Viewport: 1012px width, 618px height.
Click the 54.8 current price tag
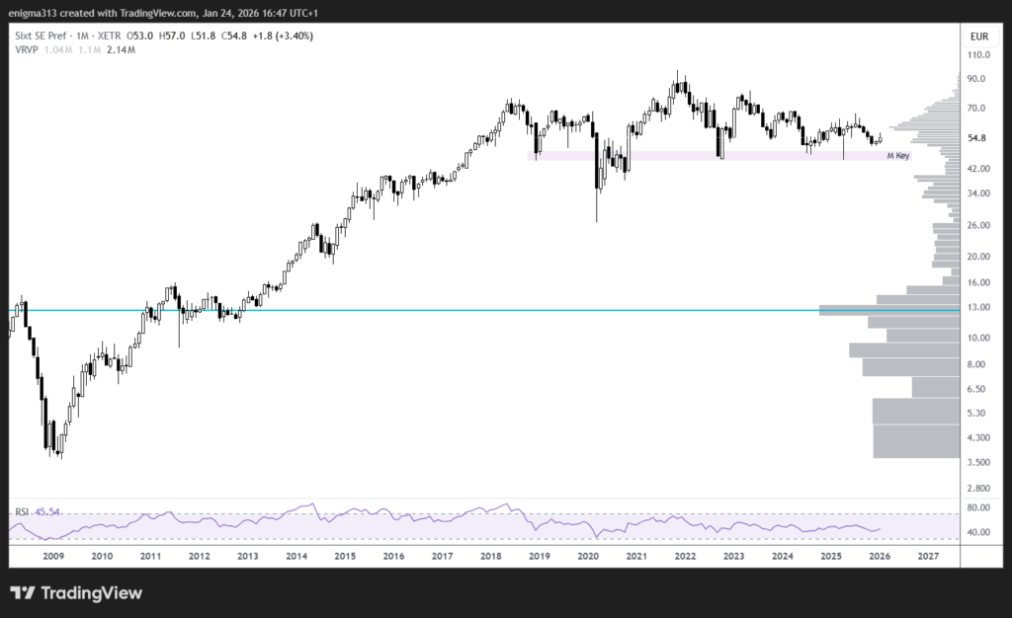coord(978,138)
